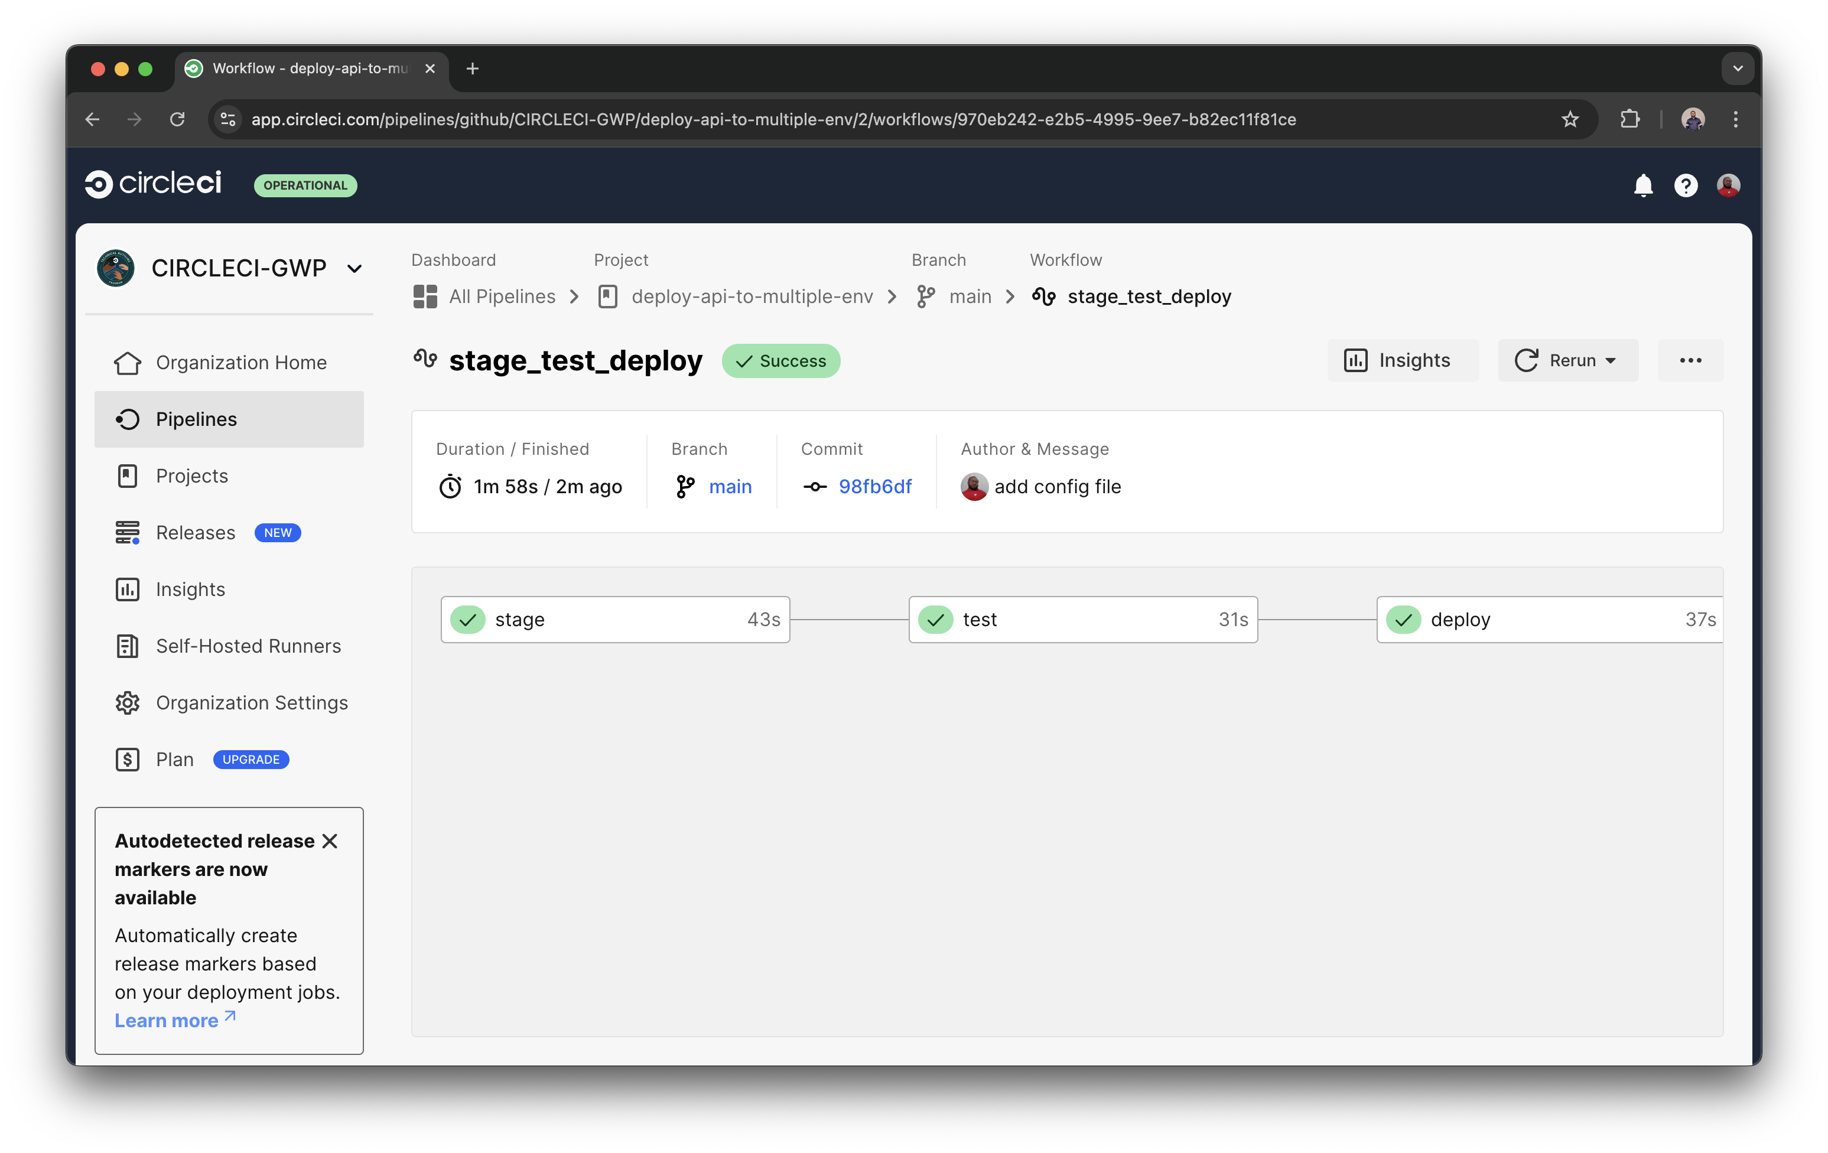Open Insights in the sidebar
This screenshot has height=1153, width=1828.
229,589
